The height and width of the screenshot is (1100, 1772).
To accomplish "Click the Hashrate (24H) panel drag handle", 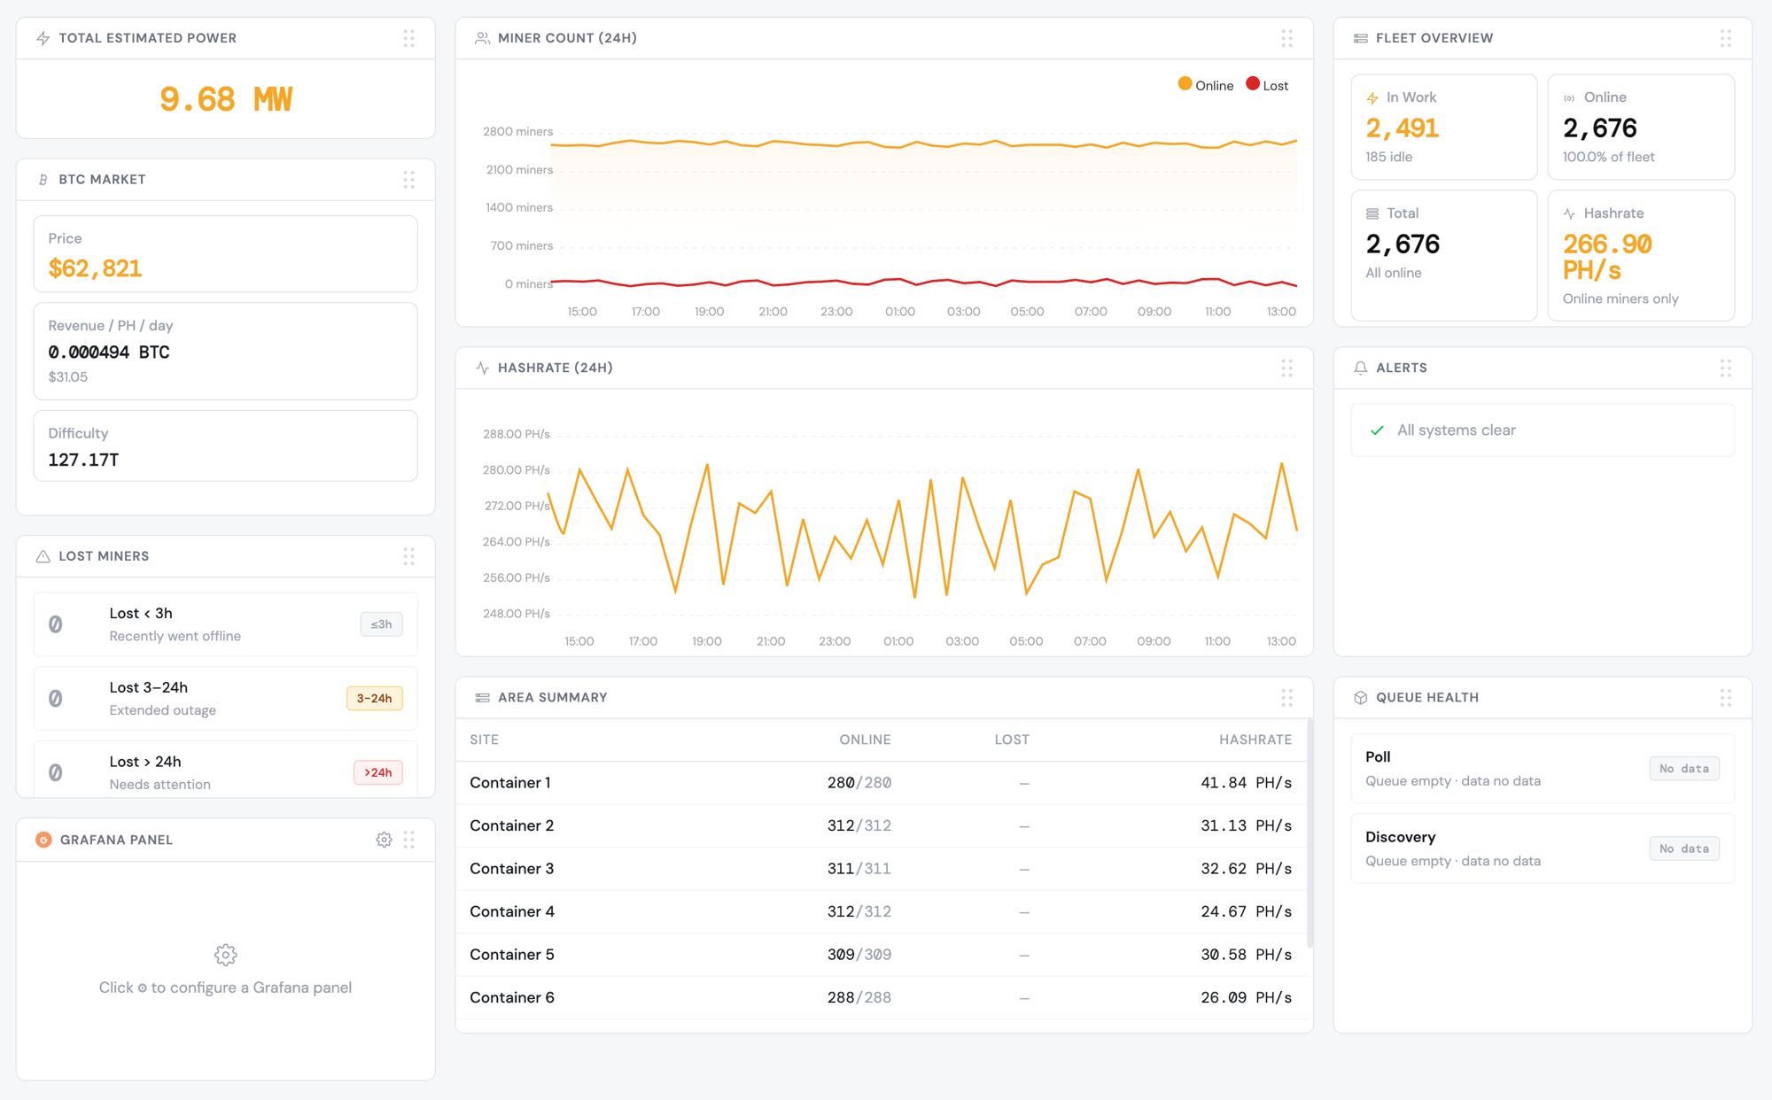I will coord(1286,368).
